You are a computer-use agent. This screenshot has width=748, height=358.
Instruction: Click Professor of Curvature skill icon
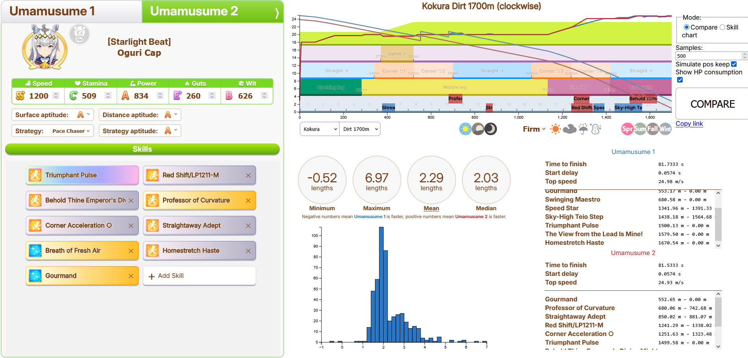152,200
